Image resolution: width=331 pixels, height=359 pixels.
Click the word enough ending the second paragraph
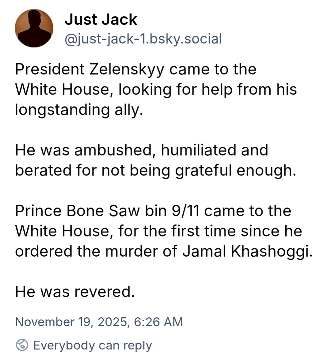coord(266,170)
